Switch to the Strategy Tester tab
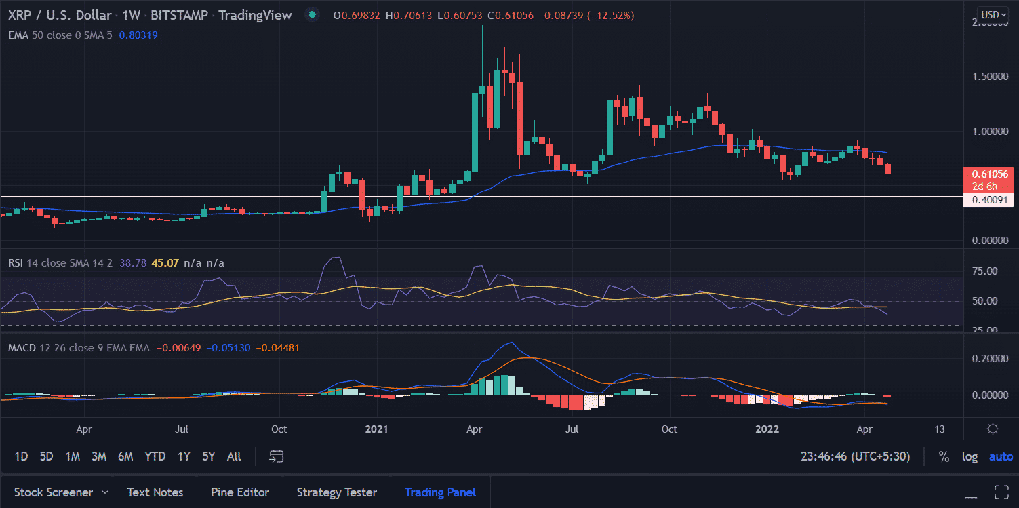The image size is (1019, 508). tap(337, 492)
